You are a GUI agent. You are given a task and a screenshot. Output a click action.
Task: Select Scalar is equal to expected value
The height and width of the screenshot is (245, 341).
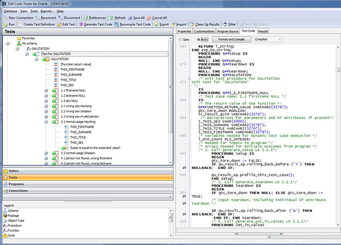[x=95, y=148]
